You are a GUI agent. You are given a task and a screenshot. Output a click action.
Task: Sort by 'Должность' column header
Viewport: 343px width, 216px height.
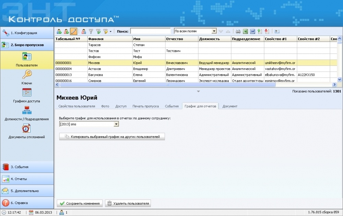(215, 39)
